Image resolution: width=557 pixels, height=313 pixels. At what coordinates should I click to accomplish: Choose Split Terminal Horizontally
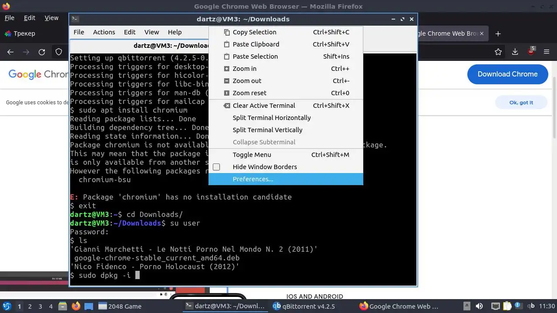coord(285,118)
